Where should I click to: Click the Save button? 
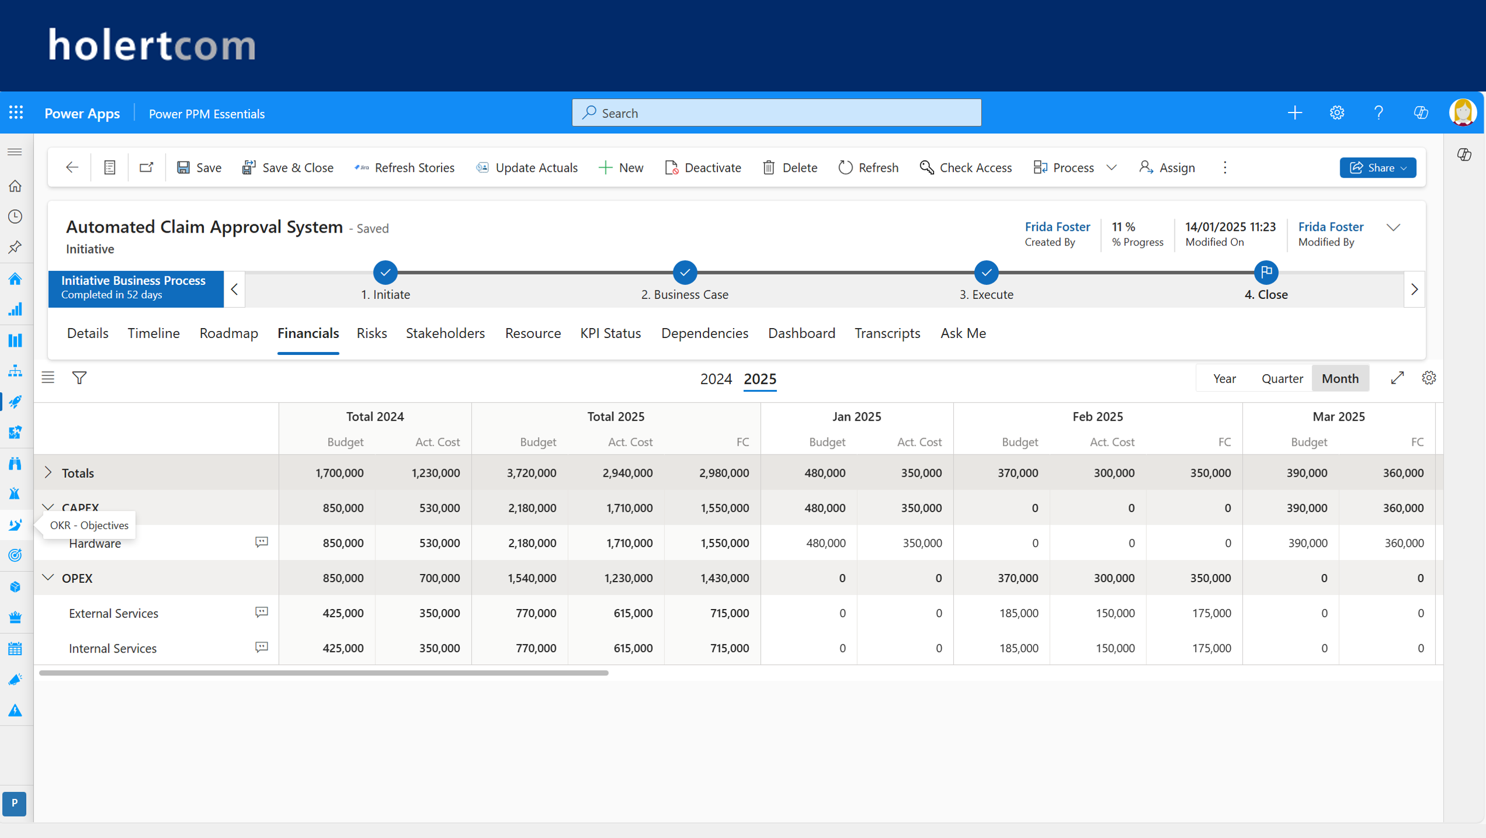coord(199,168)
